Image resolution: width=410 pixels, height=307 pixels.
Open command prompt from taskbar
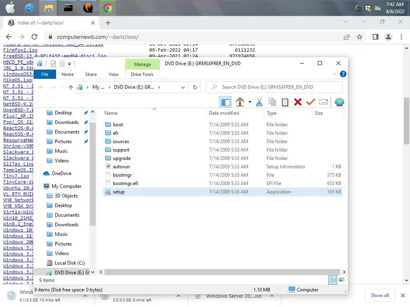(x=68, y=8)
